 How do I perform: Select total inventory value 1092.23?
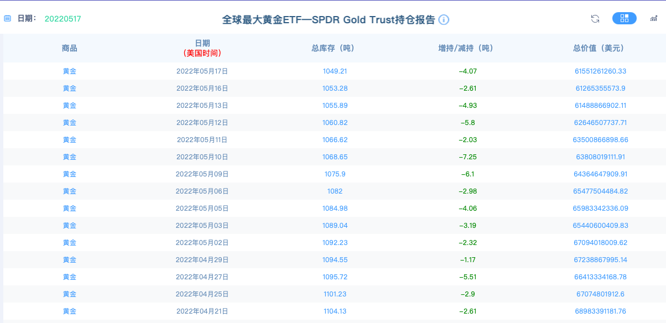335,243
